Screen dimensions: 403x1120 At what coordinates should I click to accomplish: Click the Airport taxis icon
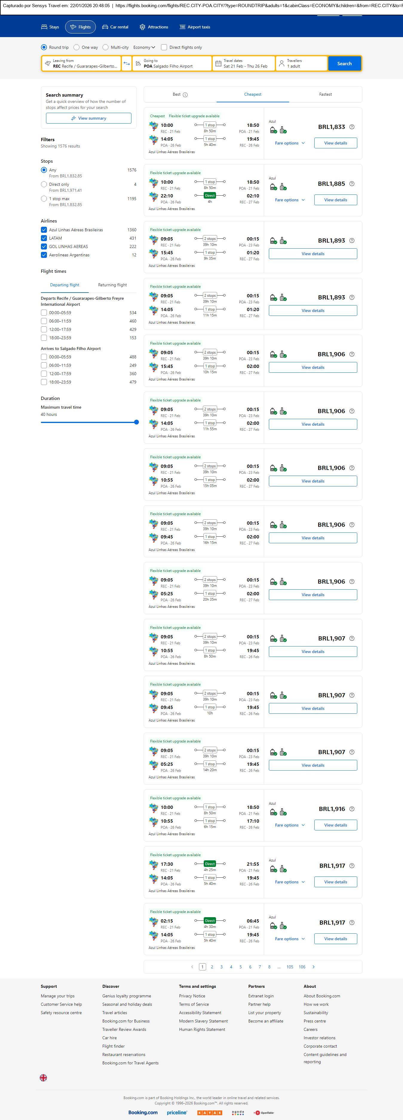[183, 27]
